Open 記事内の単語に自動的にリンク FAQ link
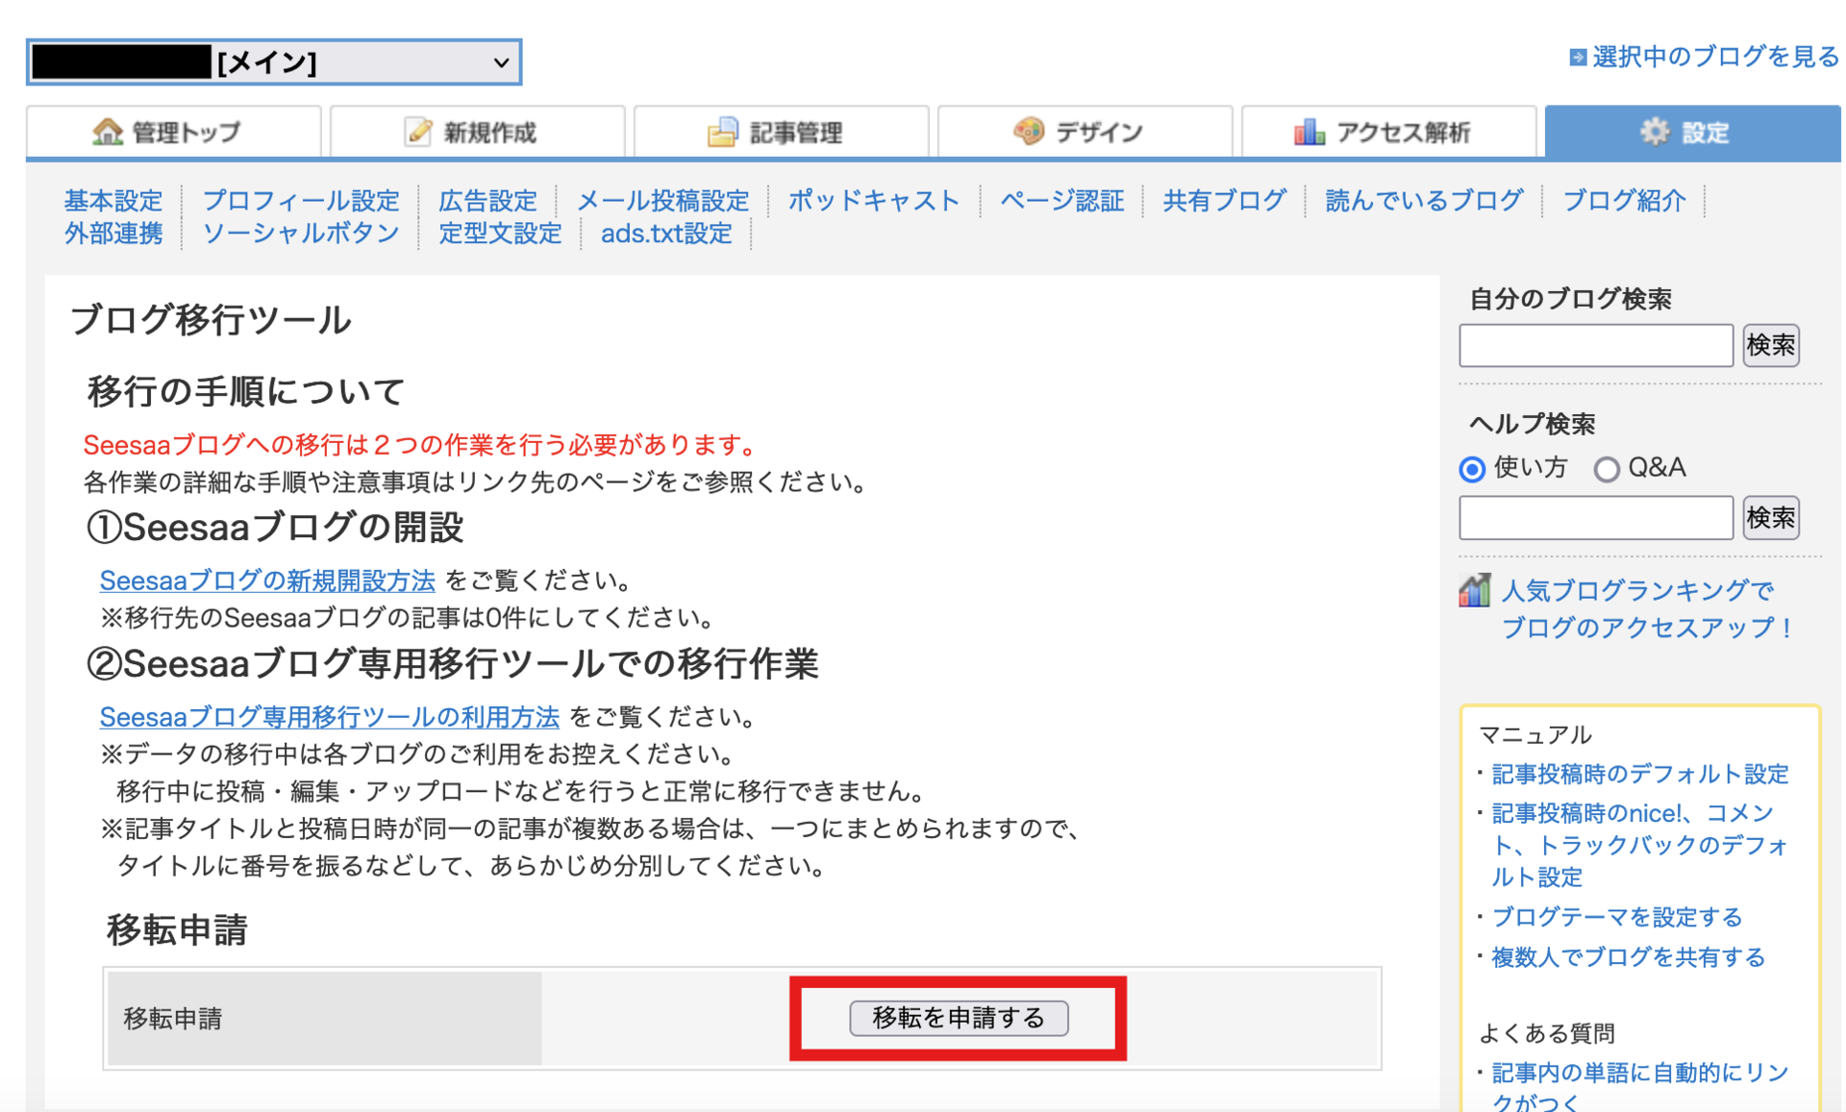The image size is (1846, 1112). tap(1639, 1087)
